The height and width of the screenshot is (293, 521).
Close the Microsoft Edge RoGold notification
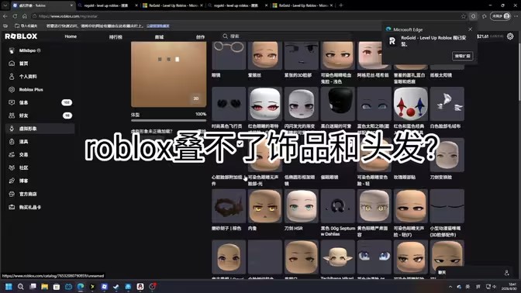[470, 29]
